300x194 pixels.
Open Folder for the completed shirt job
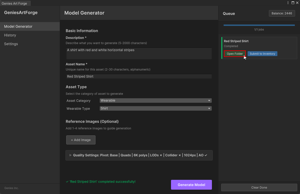(235, 54)
